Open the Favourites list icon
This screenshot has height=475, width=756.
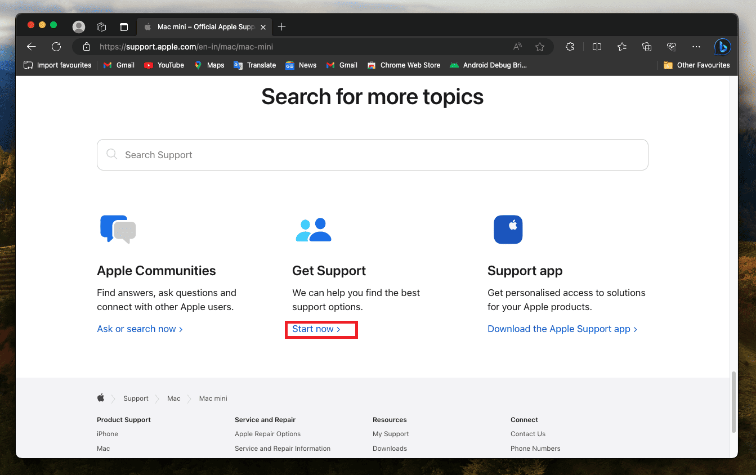tap(622, 47)
